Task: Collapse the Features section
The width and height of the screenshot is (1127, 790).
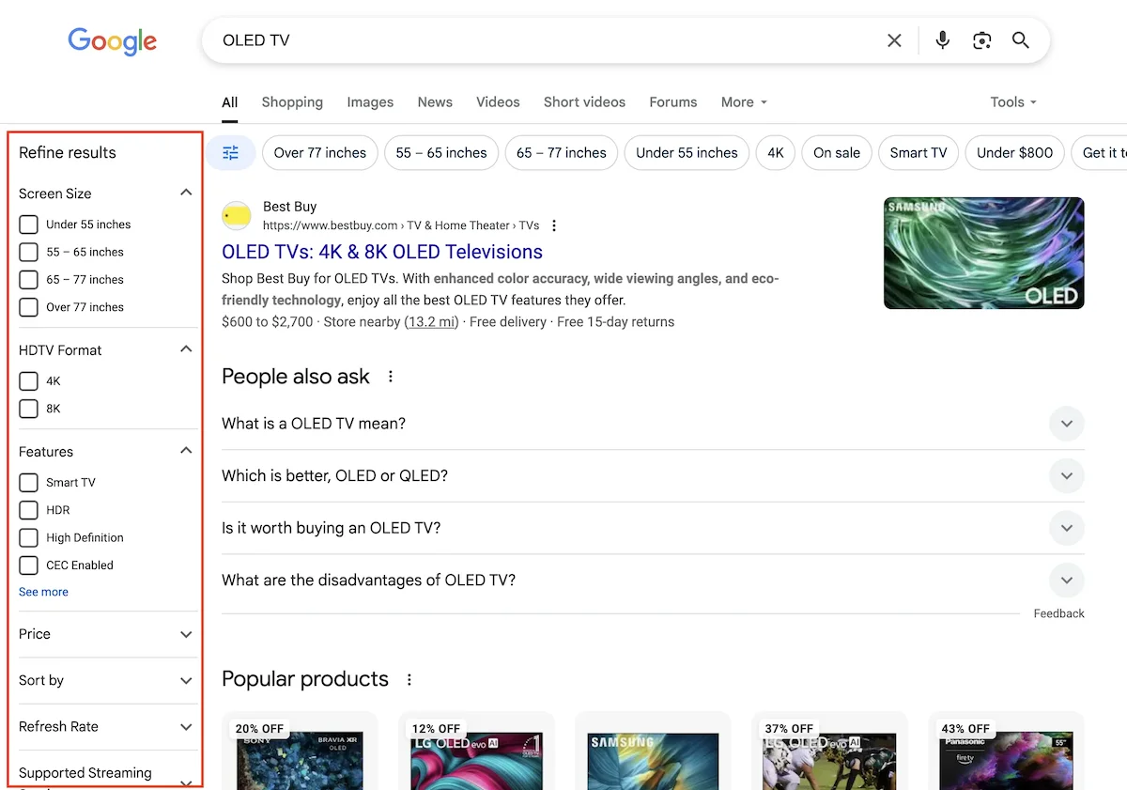Action: (186, 451)
